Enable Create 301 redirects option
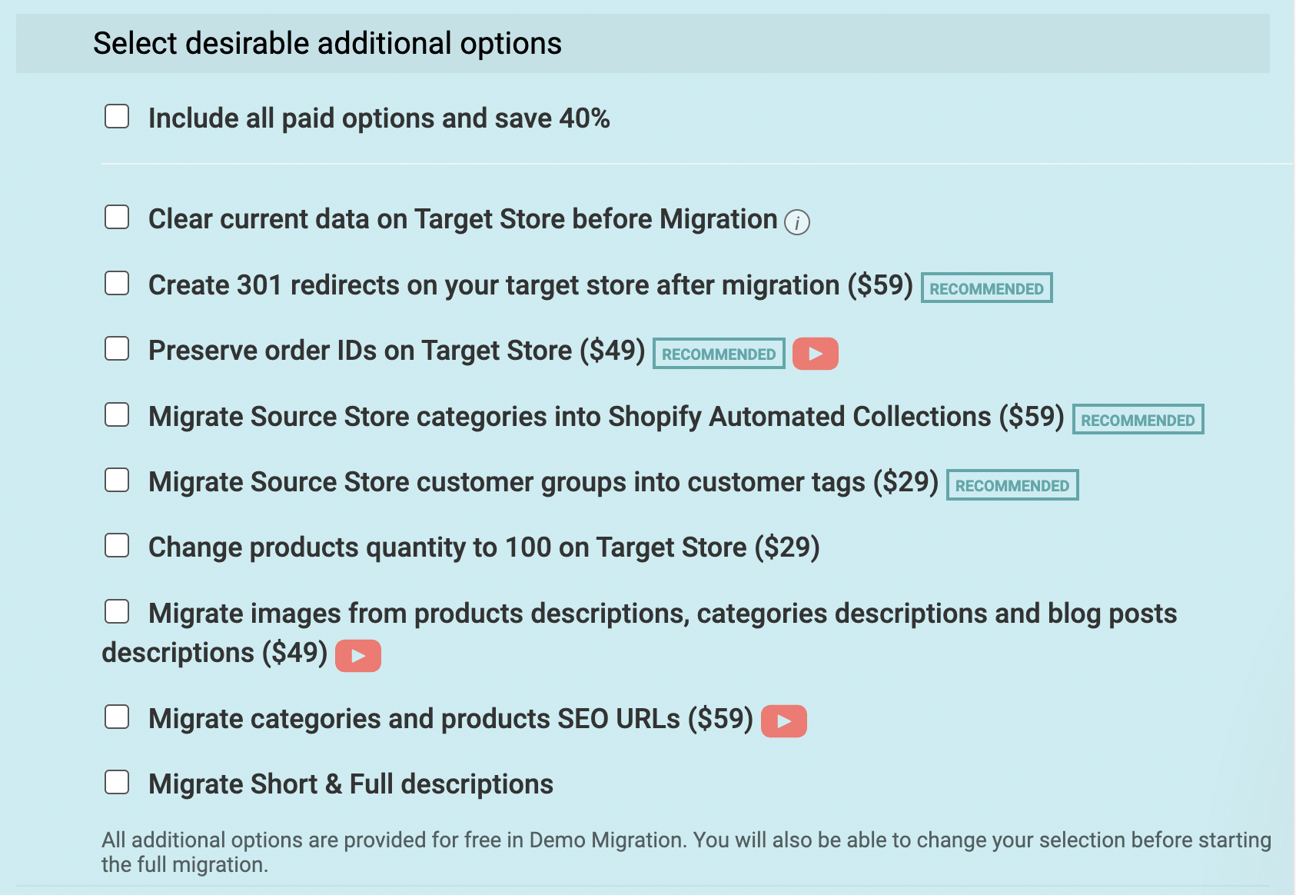1296x895 pixels. click(x=116, y=283)
